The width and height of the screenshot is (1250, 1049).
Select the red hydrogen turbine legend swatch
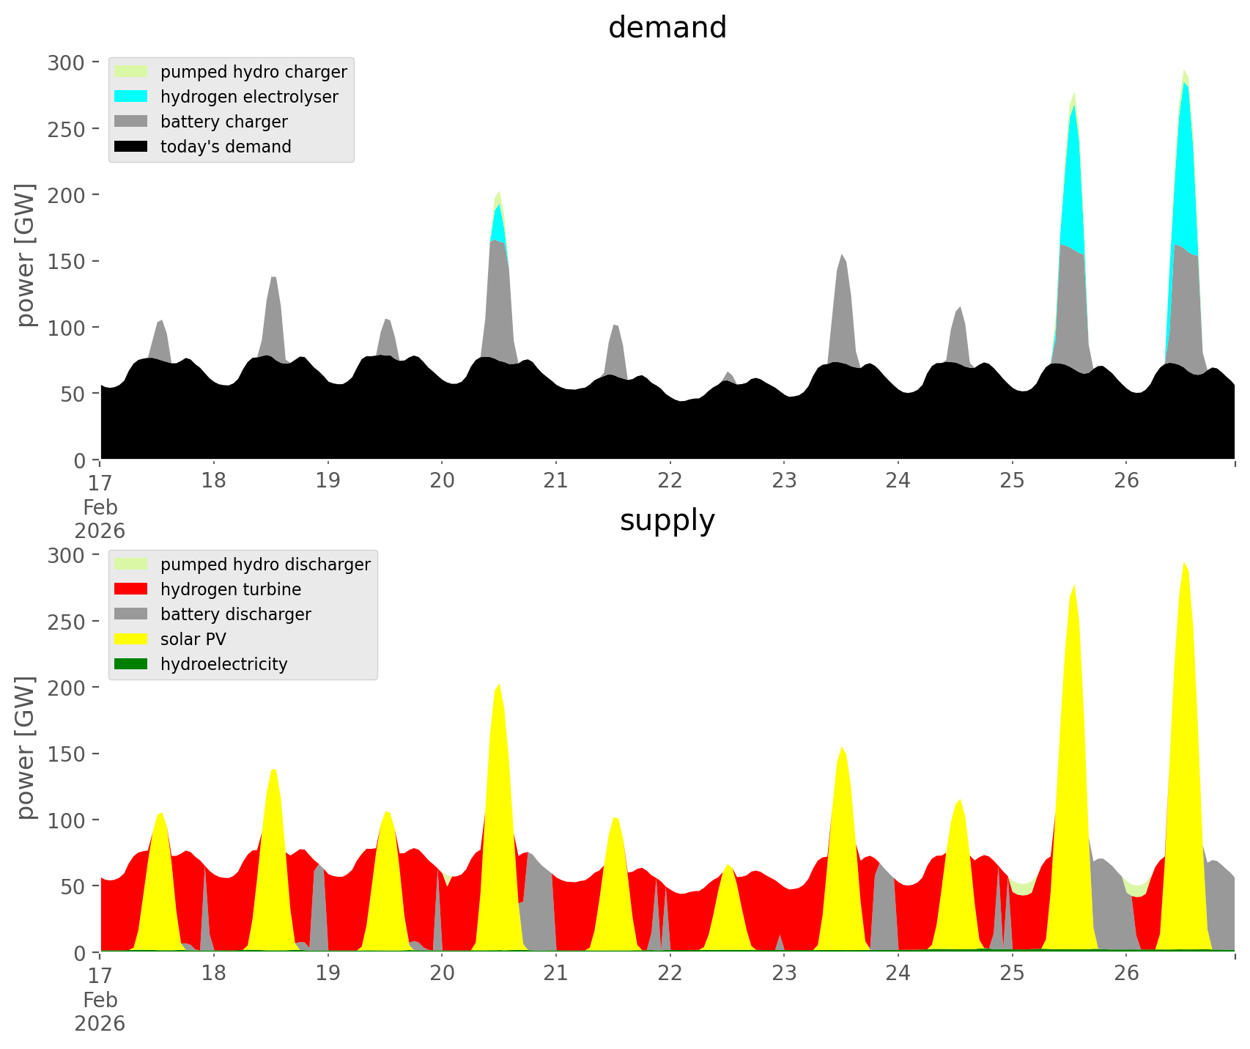[131, 589]
